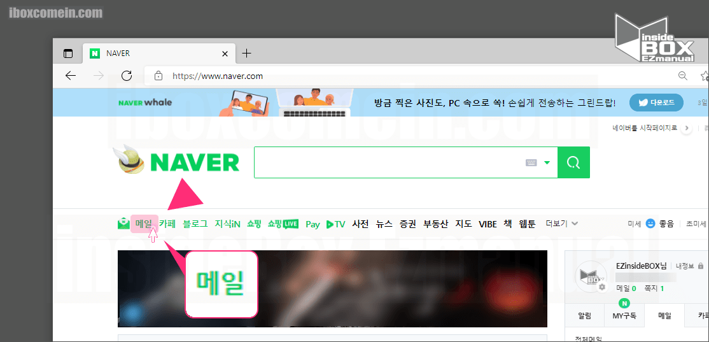This screenshot has width=709, height=342.
Task: Click the arrow next to 네이버를 시작페이지로
Action: (686, 128)
